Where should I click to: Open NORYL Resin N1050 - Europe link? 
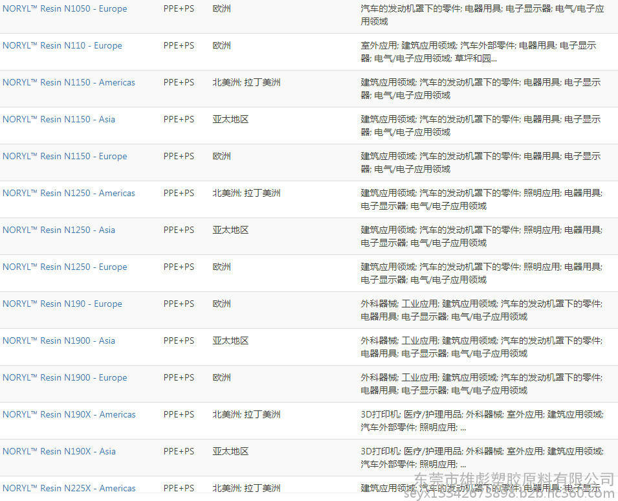coord(65,8)
